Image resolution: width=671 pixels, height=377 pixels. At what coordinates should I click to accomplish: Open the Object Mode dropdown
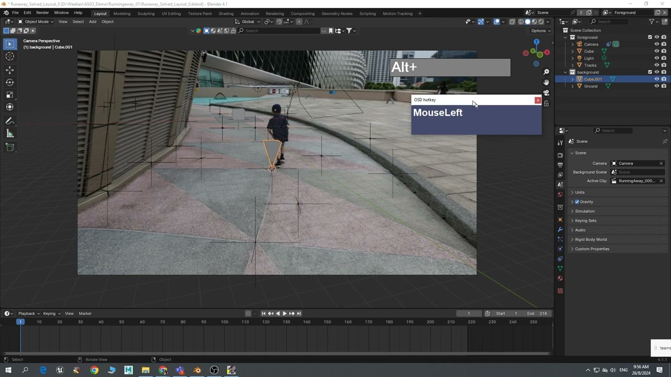click(x=36, y=21)
